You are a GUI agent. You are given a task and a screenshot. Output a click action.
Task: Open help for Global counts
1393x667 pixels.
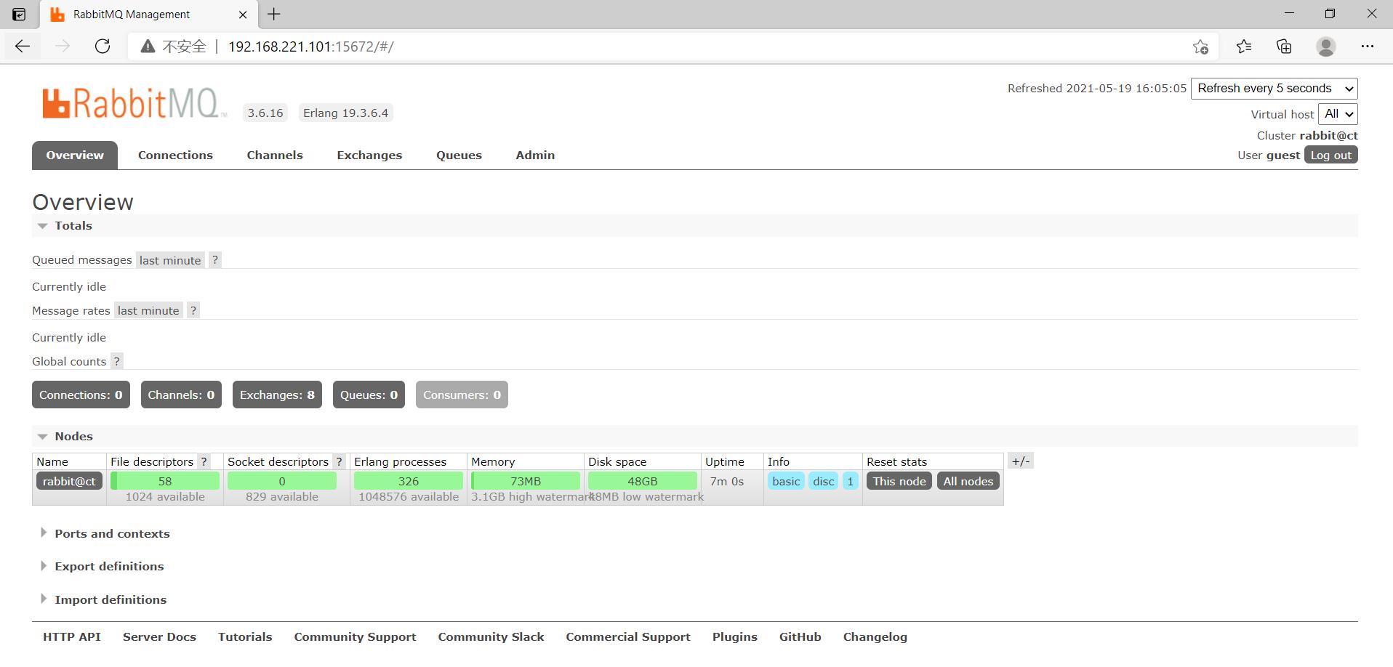[116, 361]
